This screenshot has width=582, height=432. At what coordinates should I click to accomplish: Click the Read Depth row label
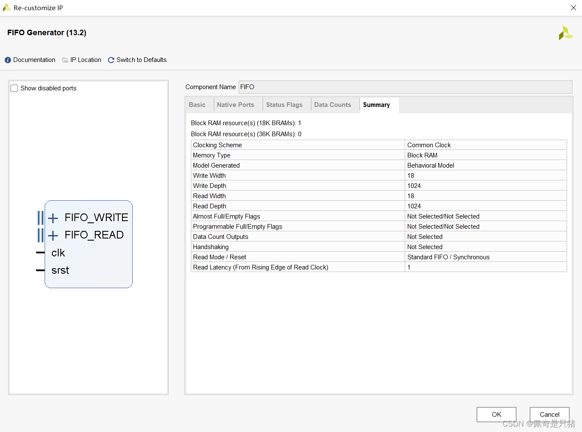(210, 206)
